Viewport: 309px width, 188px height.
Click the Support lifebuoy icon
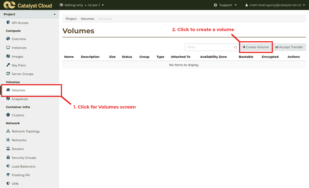(216, 5)
